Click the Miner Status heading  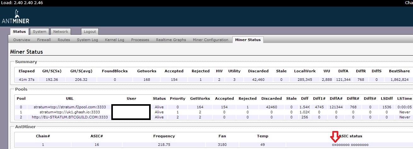26,52
